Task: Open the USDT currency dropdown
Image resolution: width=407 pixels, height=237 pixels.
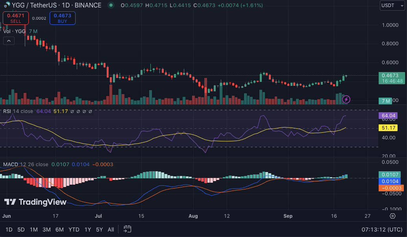Action: [392, 6]
